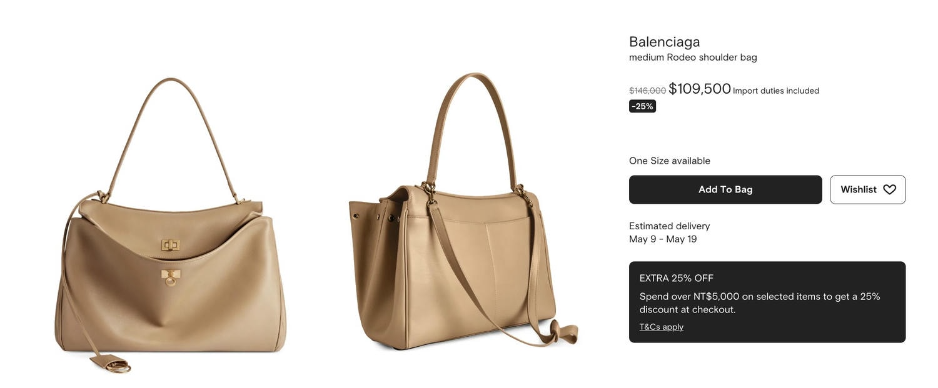
Task: Click the Import duties included note
Action: point(776,91)
